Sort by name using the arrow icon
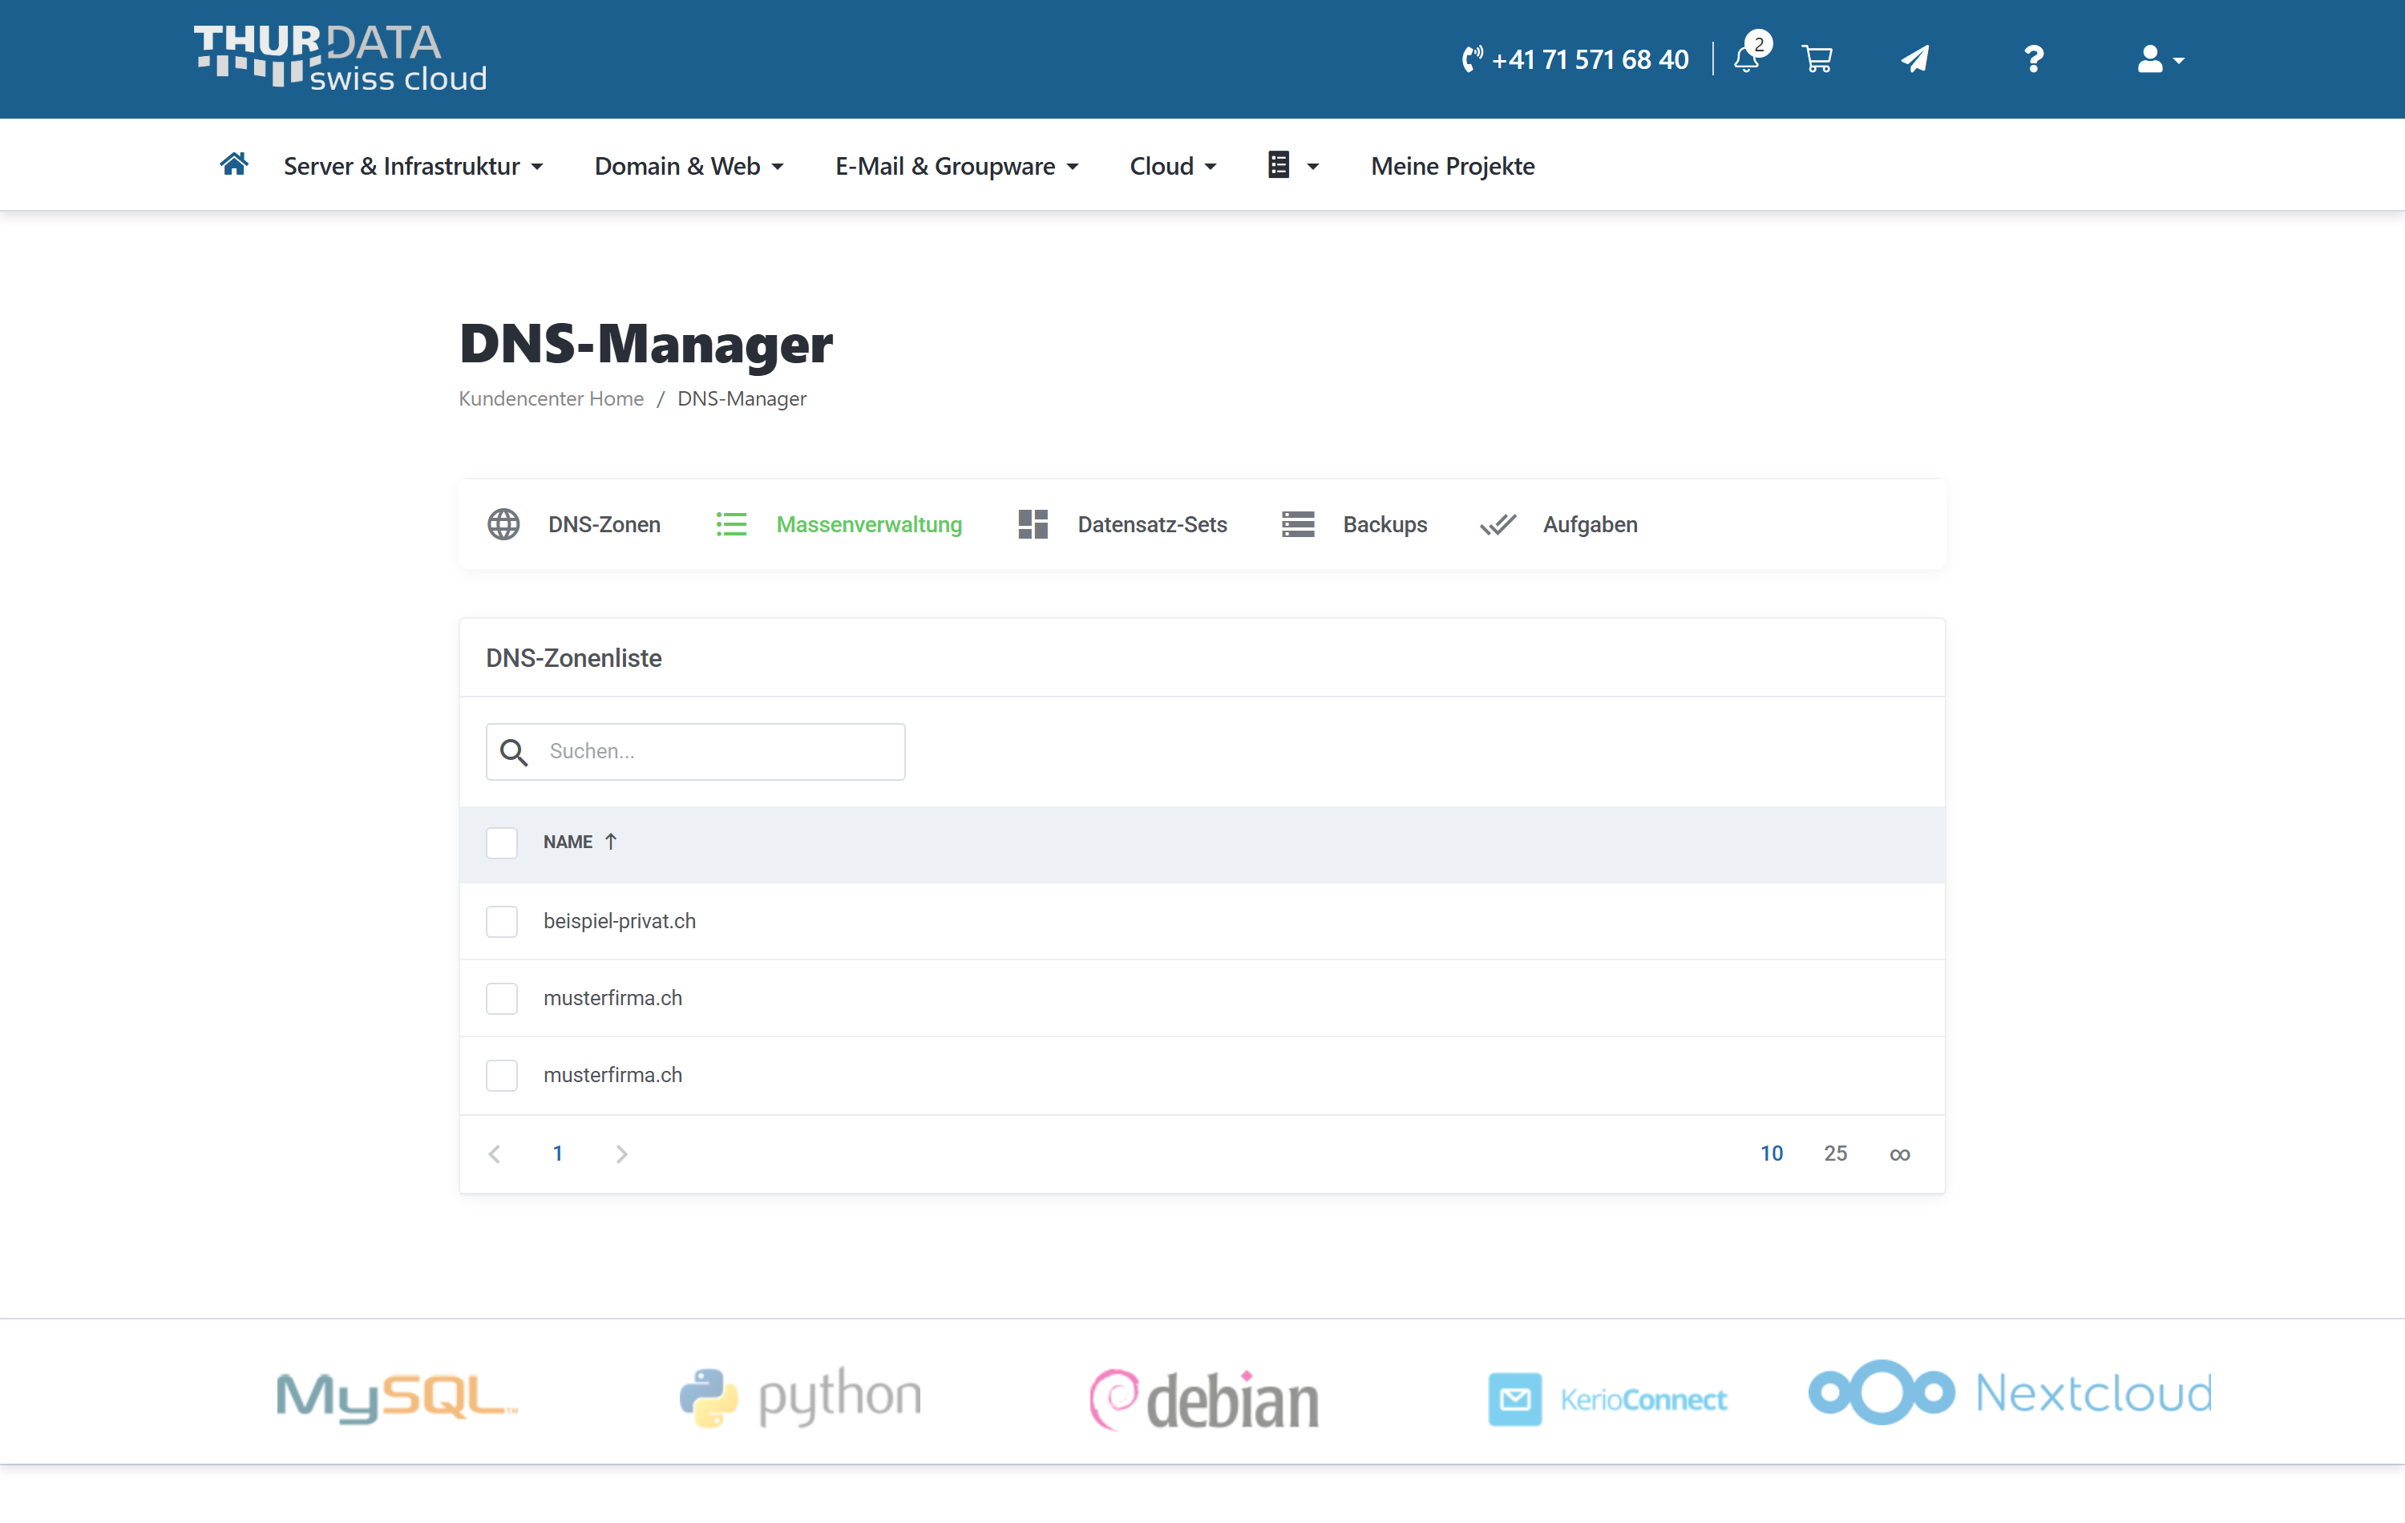Viewport: 2405px width, 1523px height. coord(610,842)
